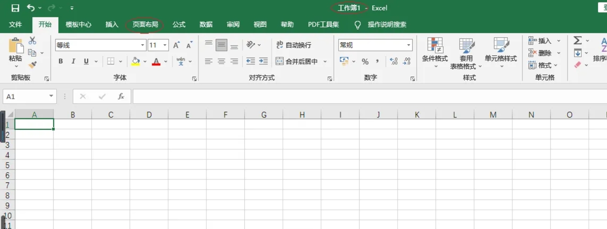
Task: Save the workbook with the floppy disk icon
Action: [15, 8]
